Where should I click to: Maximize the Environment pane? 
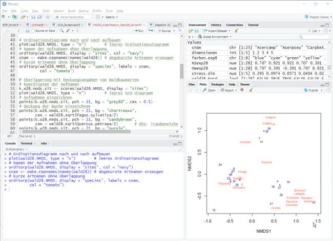coord(327,26)
